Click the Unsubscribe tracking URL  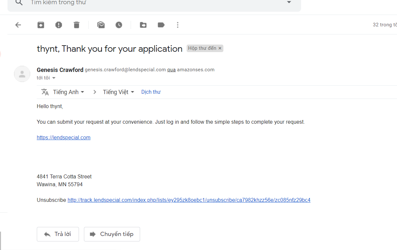(x=189, y=200)
